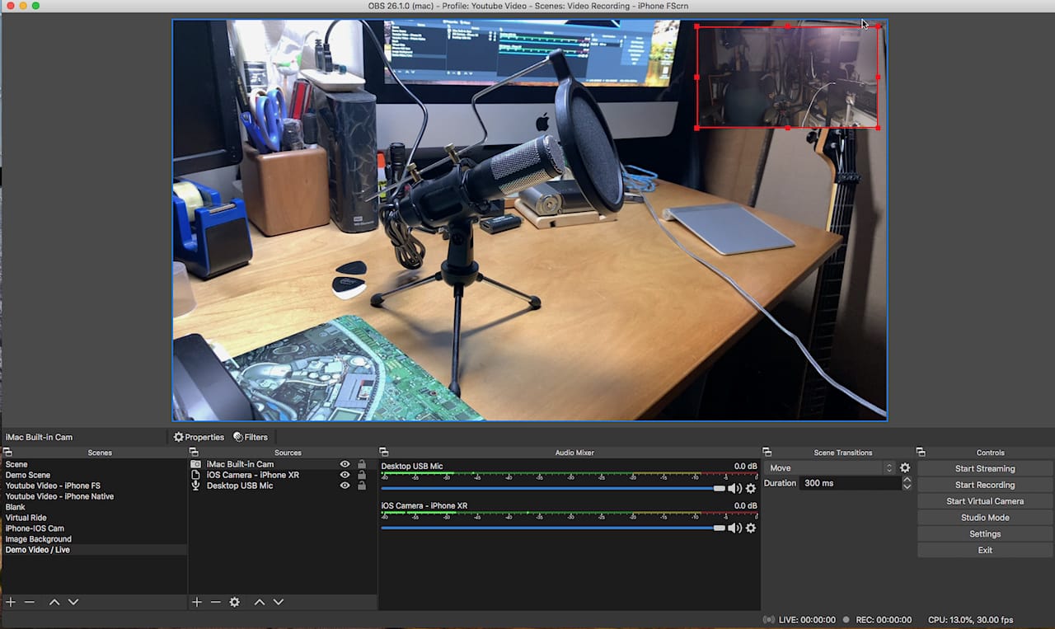Lock the Desktop USB Mic source
Viewport: 1055px width, 629px height.
[x=361, y=486]
